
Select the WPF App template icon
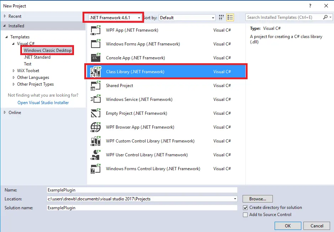pyautogui.click(x=95, y=30)
